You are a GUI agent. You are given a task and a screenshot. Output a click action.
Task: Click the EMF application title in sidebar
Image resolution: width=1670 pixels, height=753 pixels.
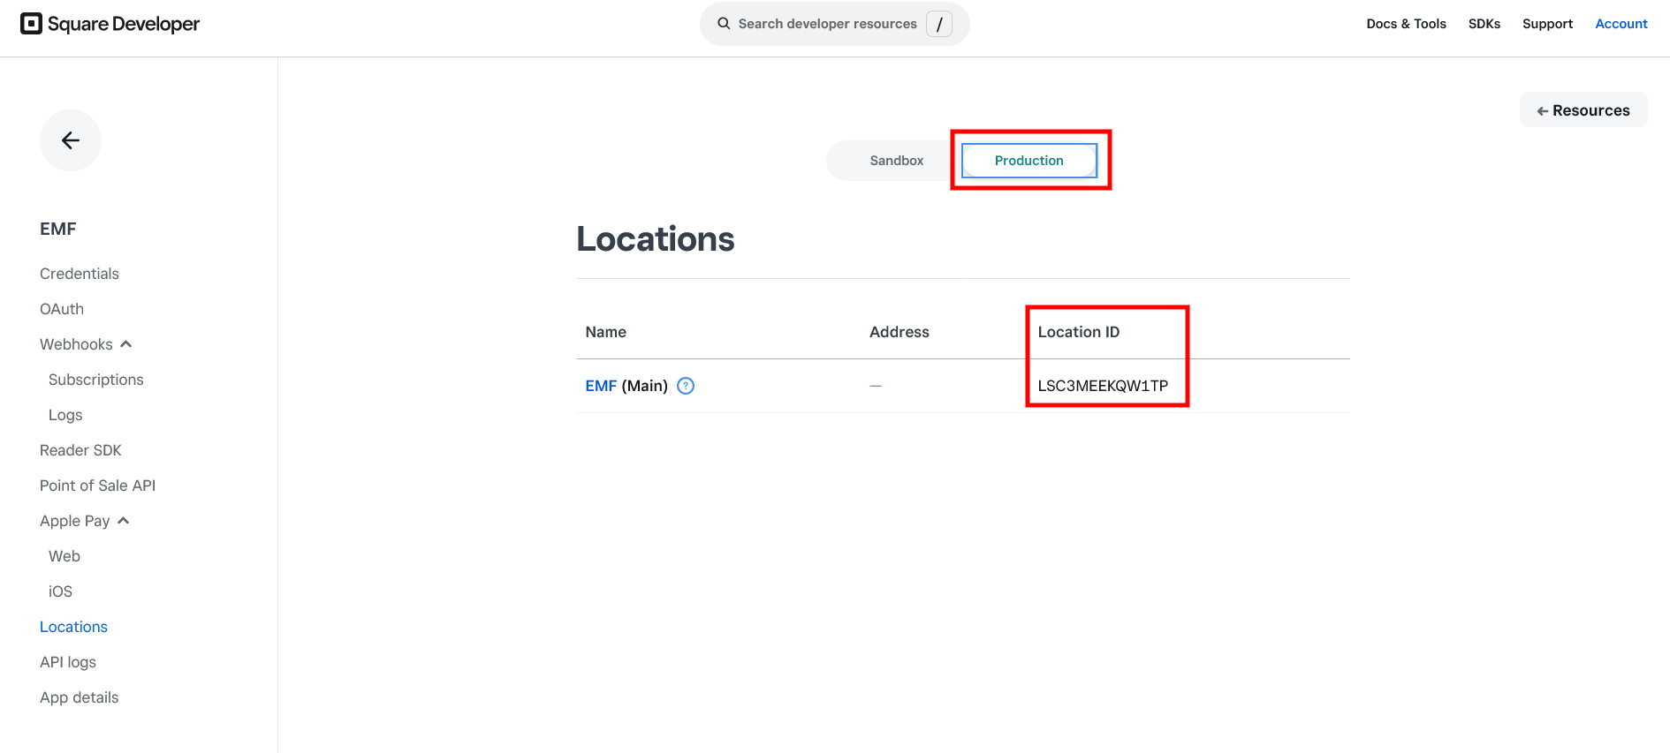coord(58,229)
